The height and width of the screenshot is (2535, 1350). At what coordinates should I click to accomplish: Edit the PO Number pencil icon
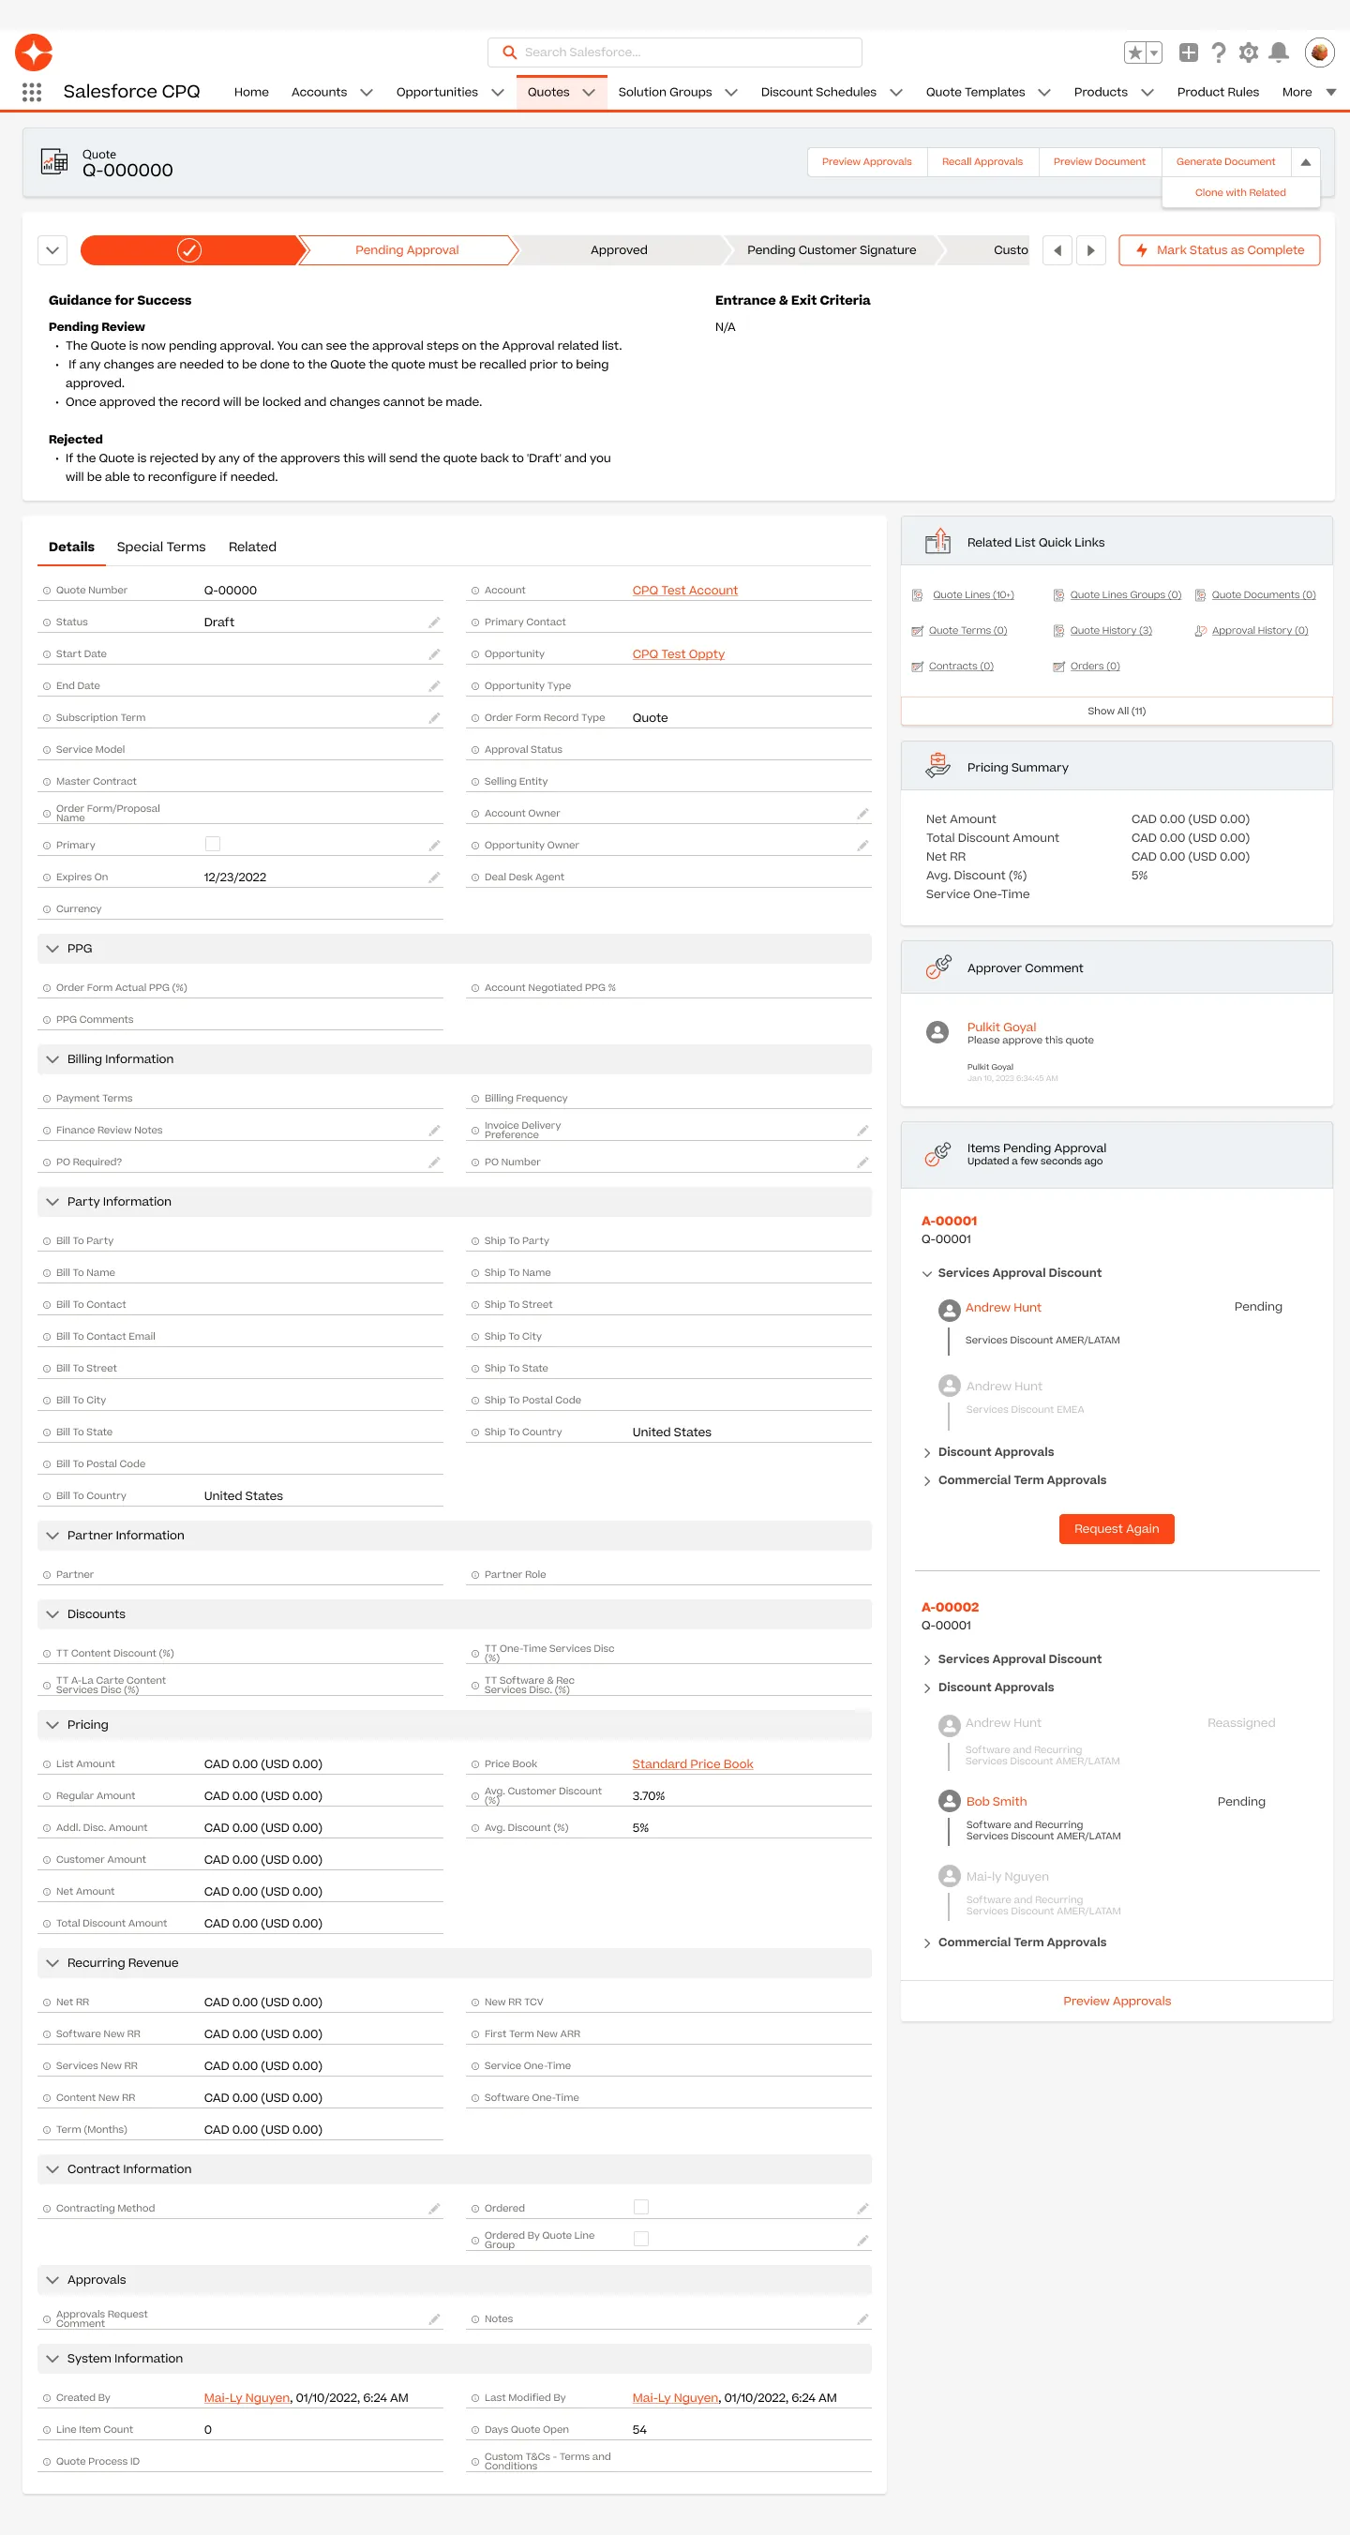pos(862,1162)
